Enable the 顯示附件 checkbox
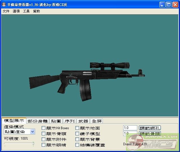The width and height of the screenshot is (180, 152). click(43, 139)
